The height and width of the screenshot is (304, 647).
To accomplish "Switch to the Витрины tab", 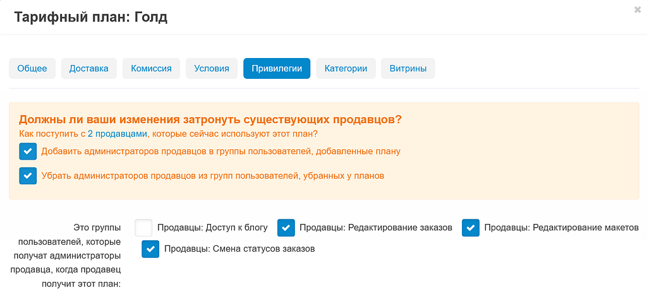I will (408, 68).
